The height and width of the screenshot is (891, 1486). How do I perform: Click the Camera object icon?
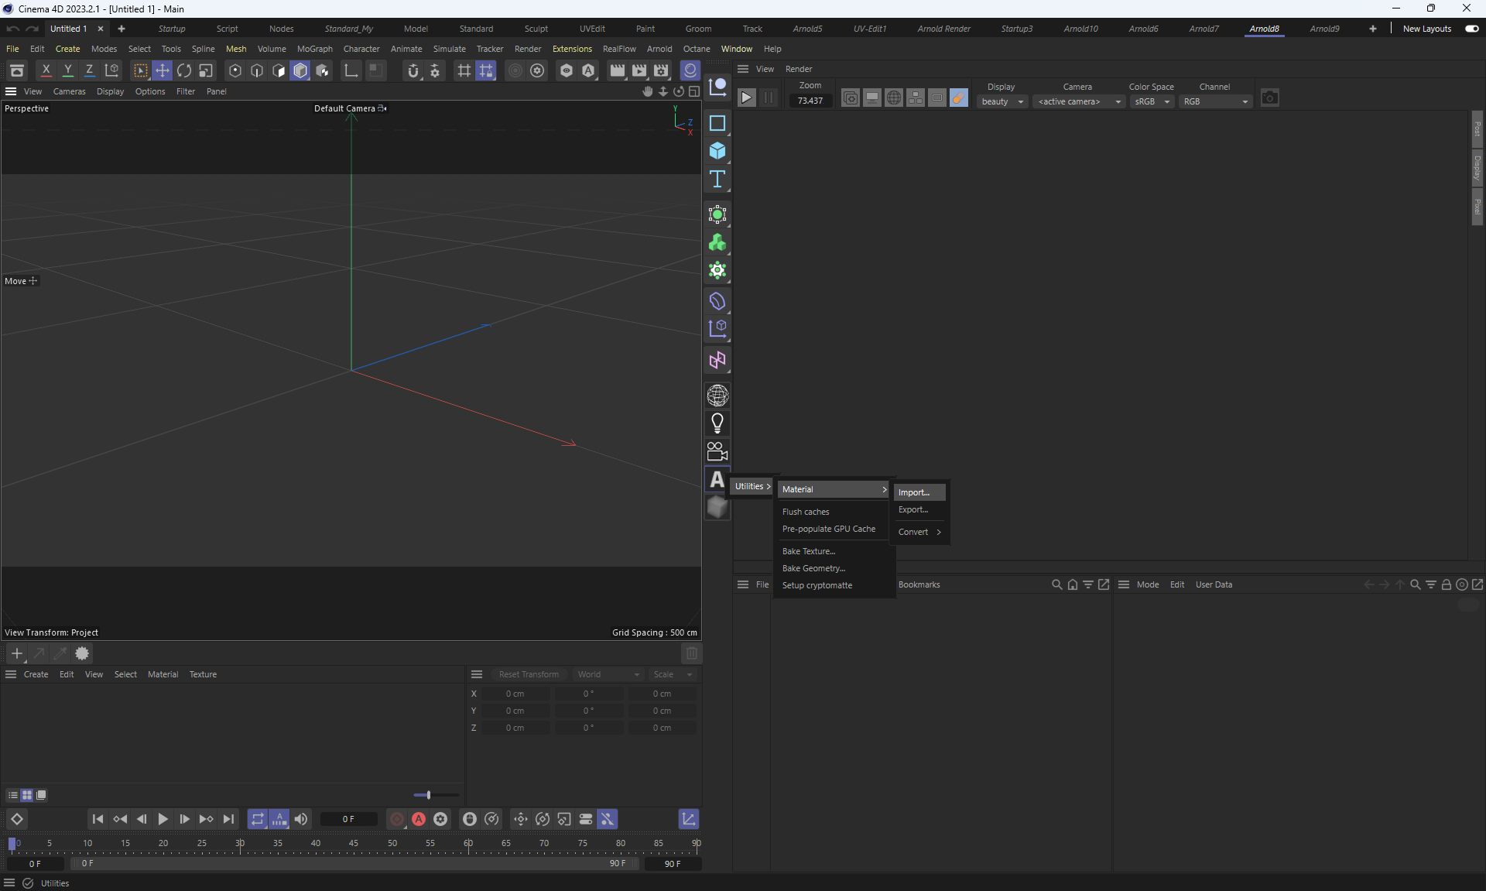click(717, 451)
